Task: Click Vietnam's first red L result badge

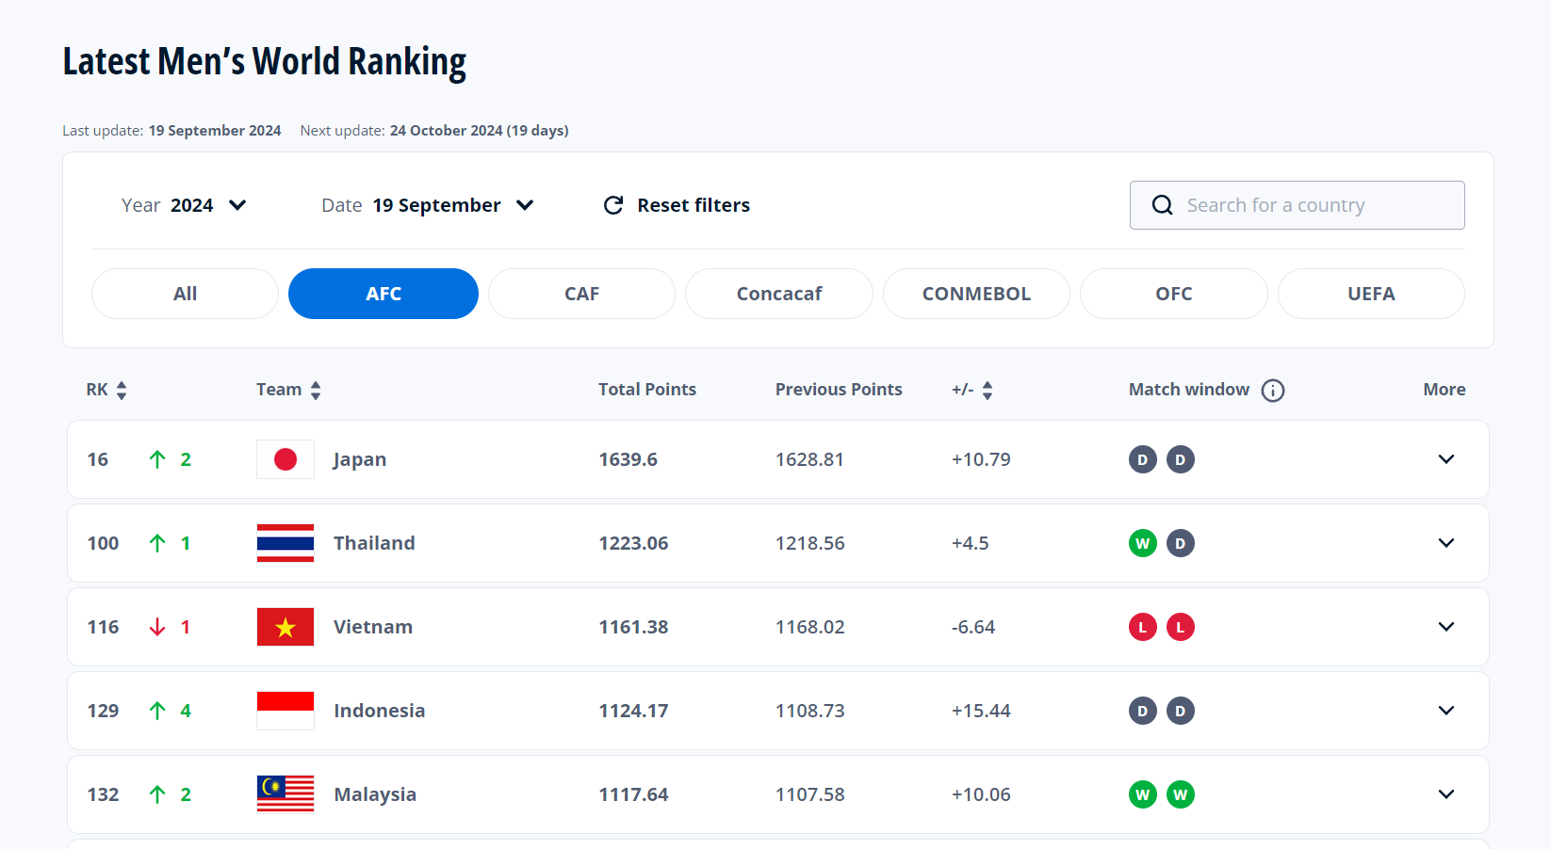Action: pyautogui.click(x=1142, y=627)
